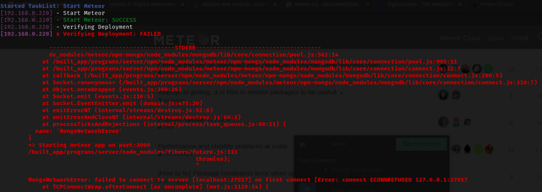Click the terminal line 'Started TaskList: Start Meteor'

[52, 6]
